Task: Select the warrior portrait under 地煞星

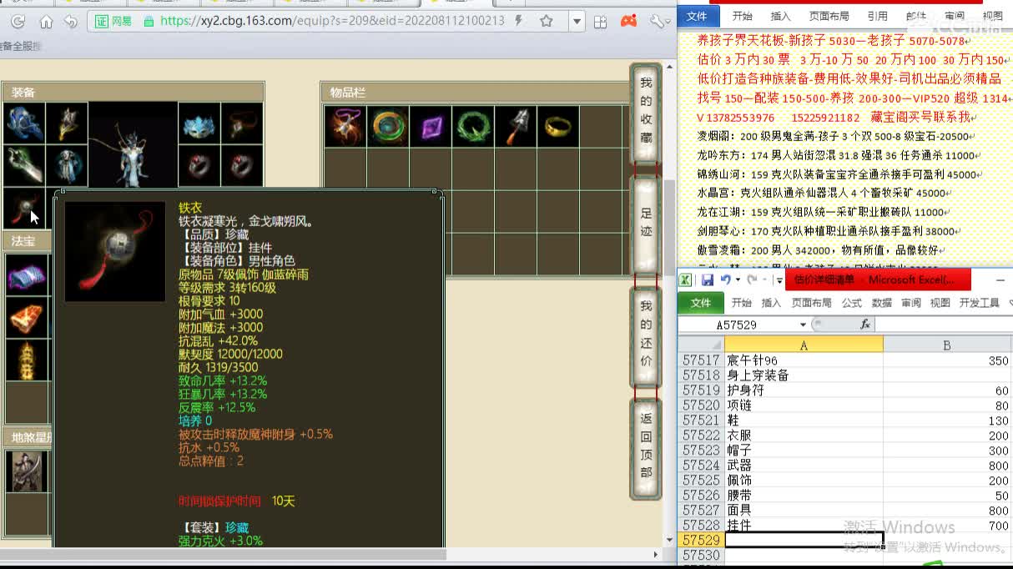Action: (27, 471)
